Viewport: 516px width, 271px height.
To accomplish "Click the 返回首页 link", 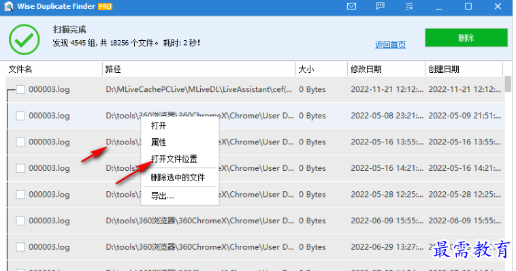I will [390, 44].
